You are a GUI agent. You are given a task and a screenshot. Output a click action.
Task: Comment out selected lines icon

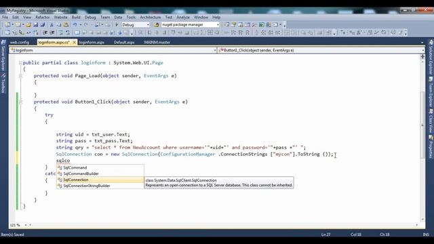61,33
